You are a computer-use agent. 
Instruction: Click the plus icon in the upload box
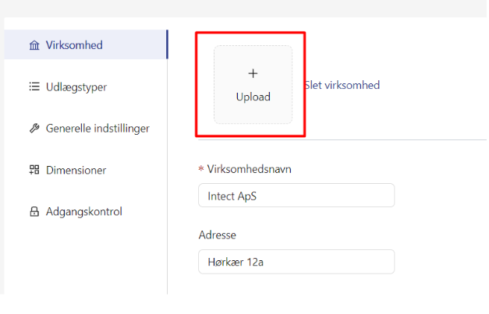[x=253, y=73]
